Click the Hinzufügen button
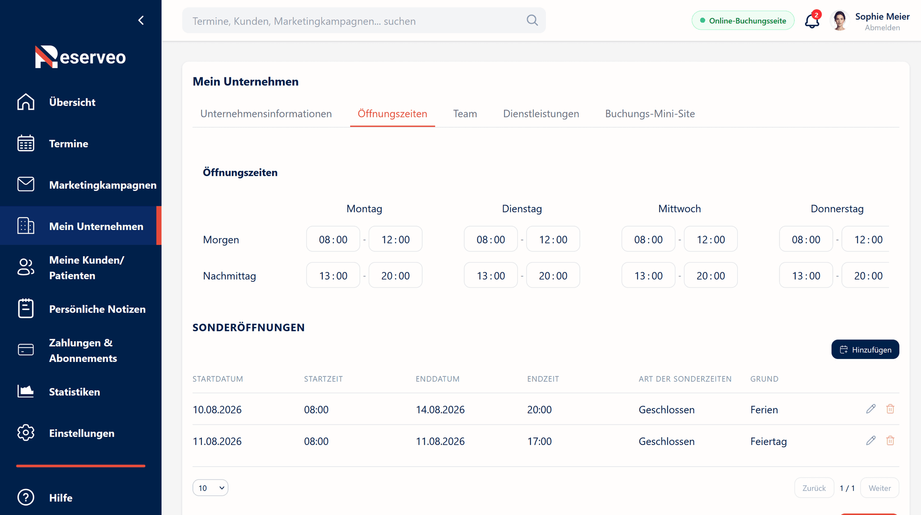 coord(865,349)
